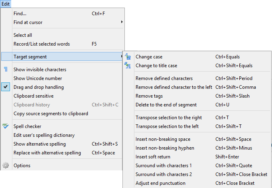Click the Spell checker ABC icon
Image resolution: width=272 pixels, height=188 pixels.
tap(6, 126)
